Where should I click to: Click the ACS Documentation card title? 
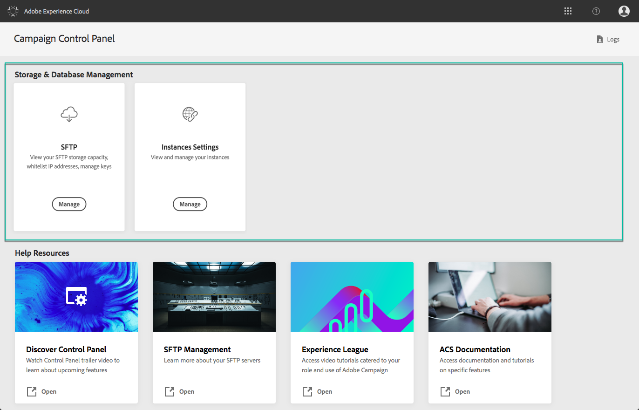(x=475, y=349)
